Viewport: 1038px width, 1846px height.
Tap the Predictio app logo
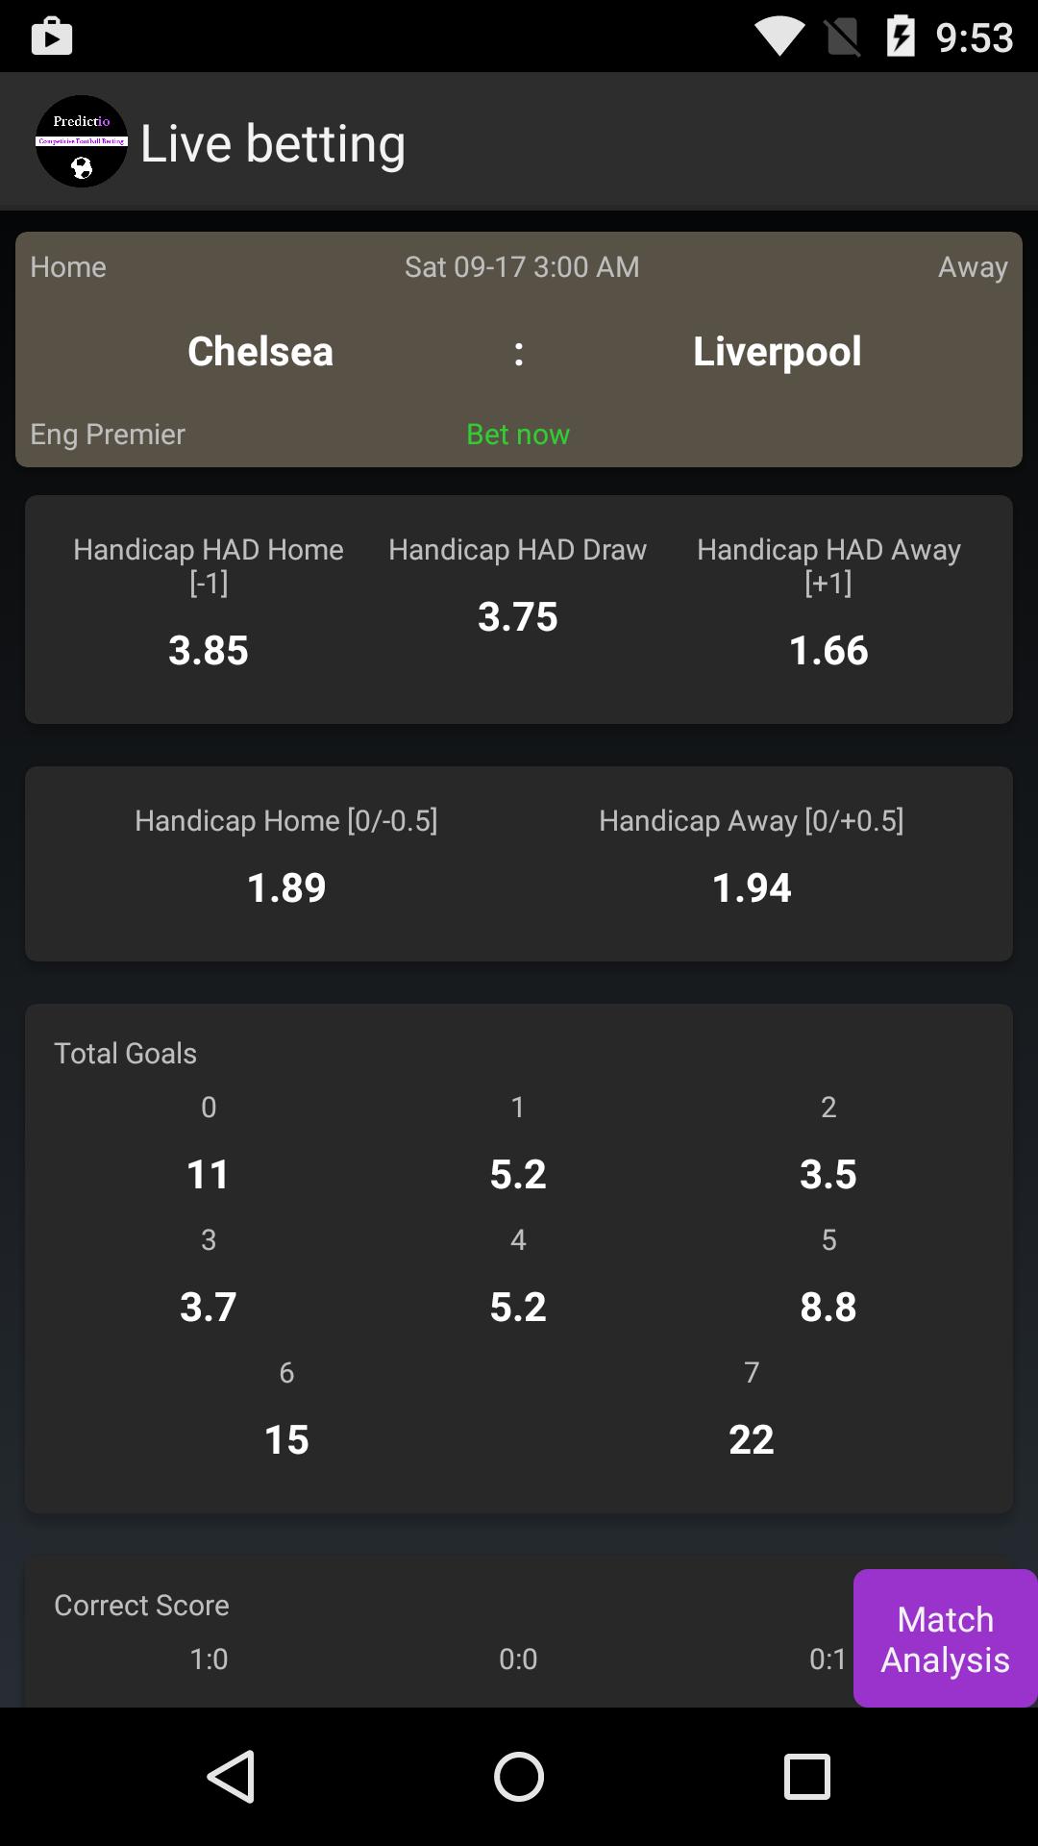point(81,141)
